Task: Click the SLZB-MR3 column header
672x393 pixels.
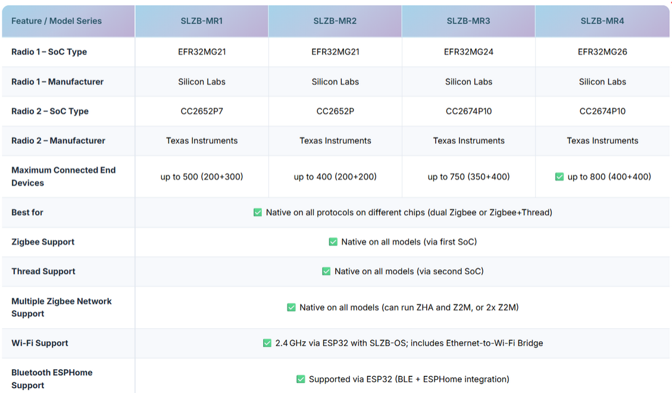Action: coord(468,21)
